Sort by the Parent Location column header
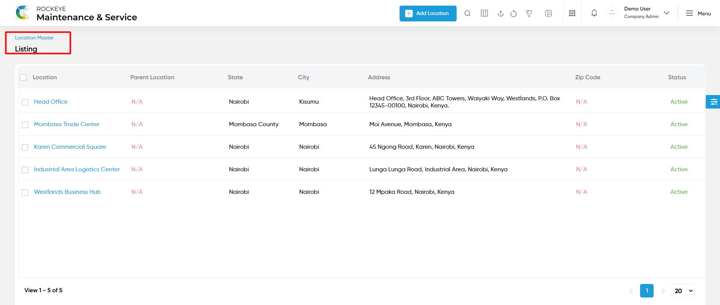The height and width of the screenshot is (305, 720). tap(152, 77)
